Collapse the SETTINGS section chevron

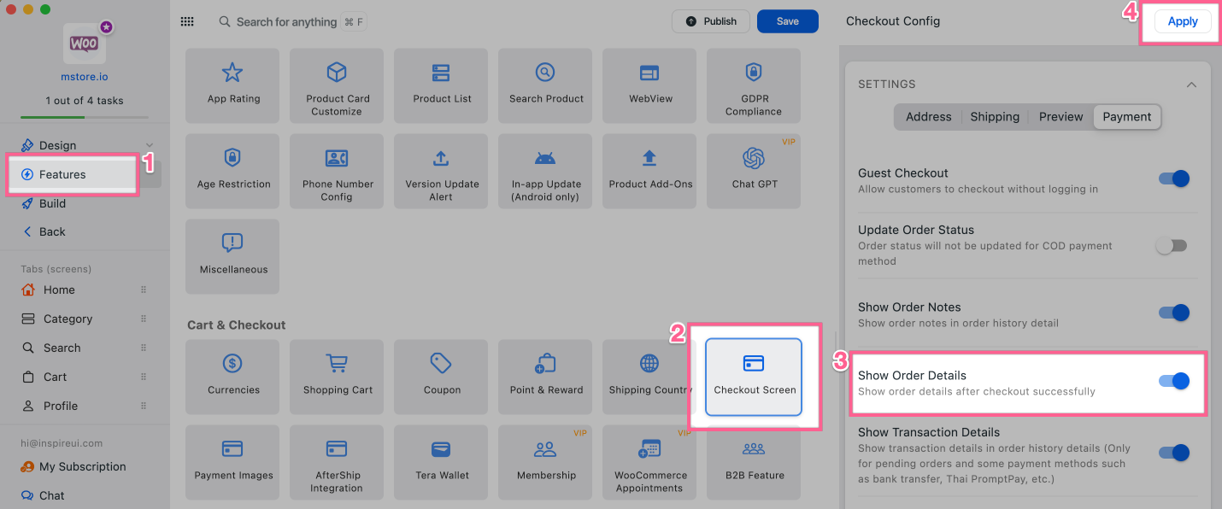pos(1191,85)
